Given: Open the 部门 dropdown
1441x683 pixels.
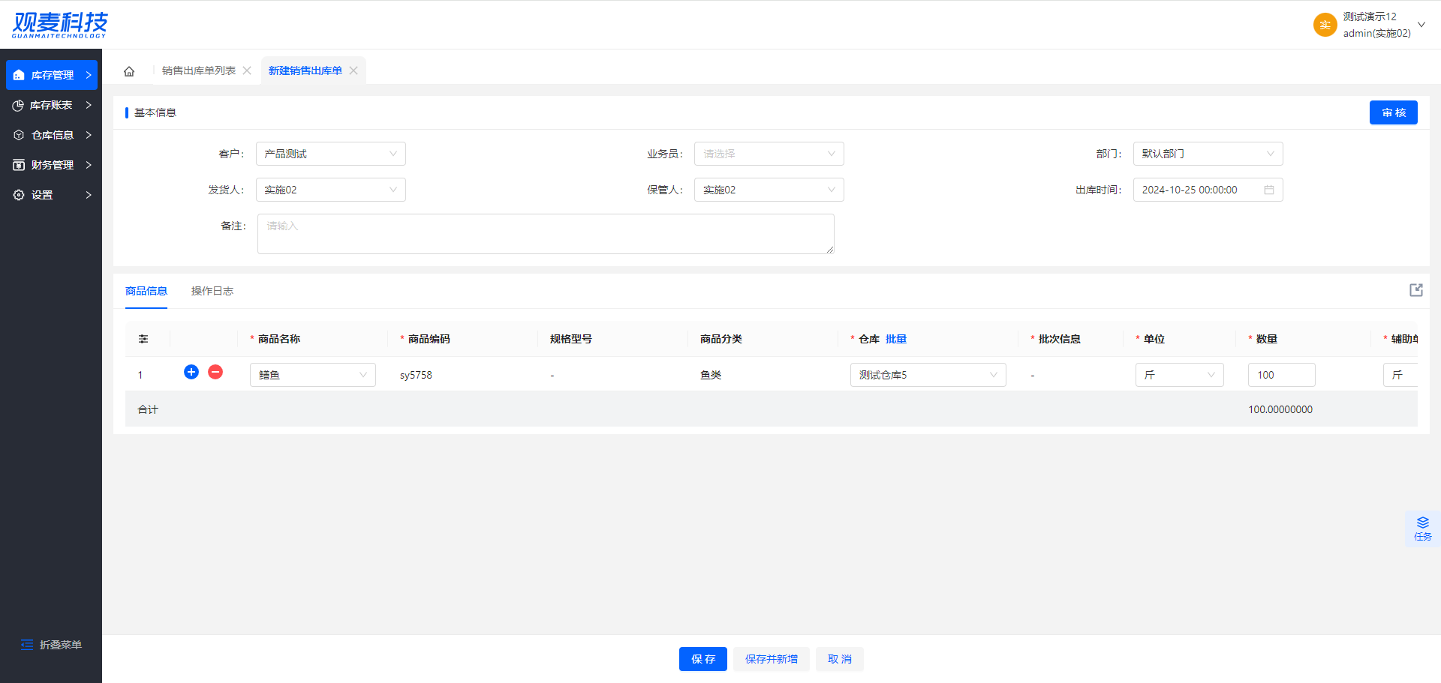Looking at the screenshot, I should 1208,154.
